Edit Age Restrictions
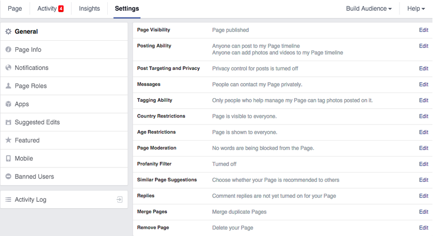This screenshot has height=236, width=438. [424, 132]
